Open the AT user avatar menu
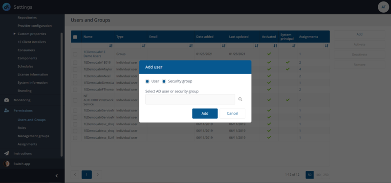The image size is (391, 183). click(x=384, y=7)
